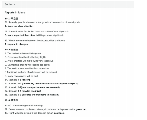
Task: Click the 31-33 question group heading
Action: coord(11,19)
